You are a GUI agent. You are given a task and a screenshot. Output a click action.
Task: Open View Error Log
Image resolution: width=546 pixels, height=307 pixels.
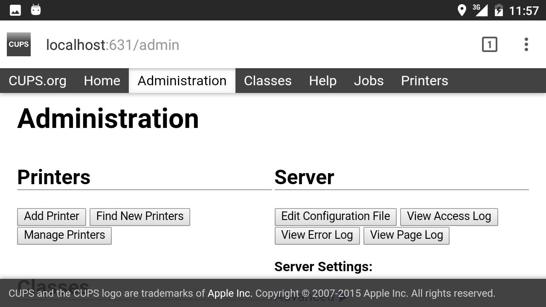tap(317, 235)
